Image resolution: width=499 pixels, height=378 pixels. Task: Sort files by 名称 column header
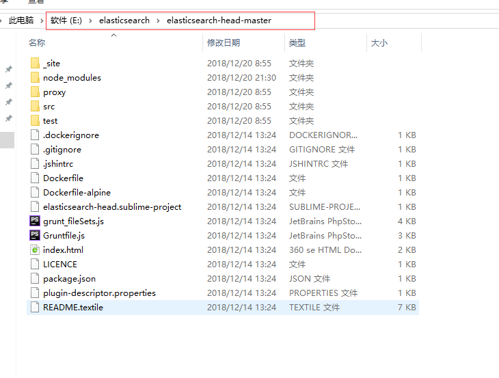[x=38, y=43]
